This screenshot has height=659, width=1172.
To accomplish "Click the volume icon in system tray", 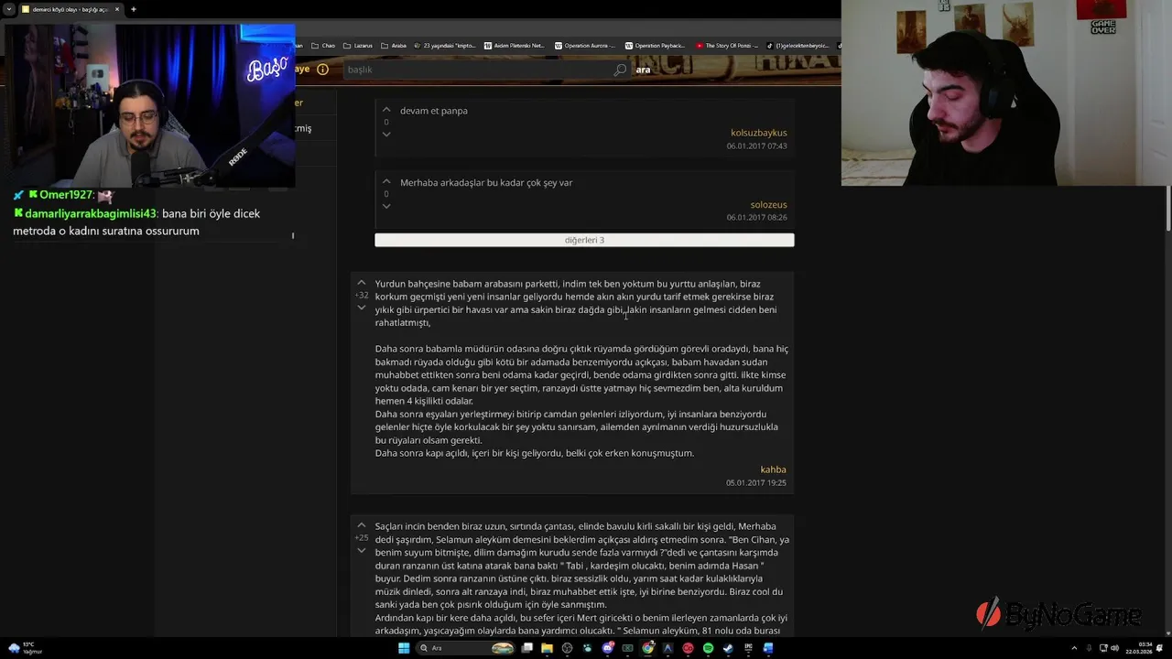I will (1114, 648).
